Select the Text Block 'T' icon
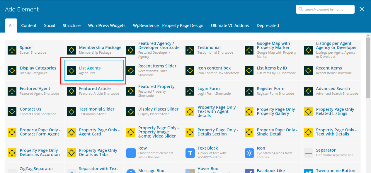 pos(190,153)
